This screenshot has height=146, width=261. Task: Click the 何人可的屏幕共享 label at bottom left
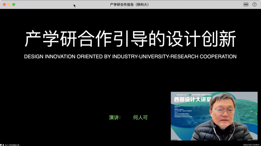(x=12, y=145)
